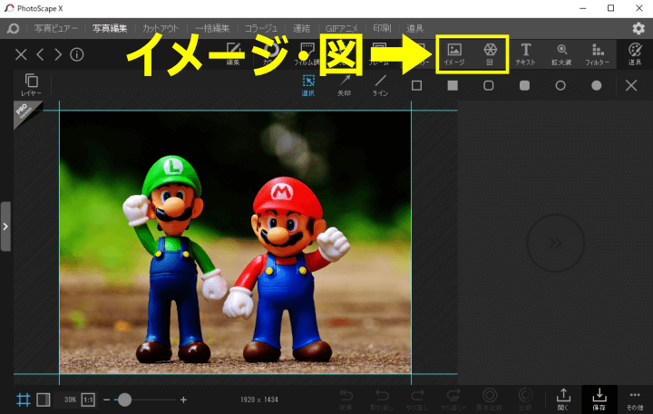Click the 1920 x 1434 image size text

pos(259,400)
